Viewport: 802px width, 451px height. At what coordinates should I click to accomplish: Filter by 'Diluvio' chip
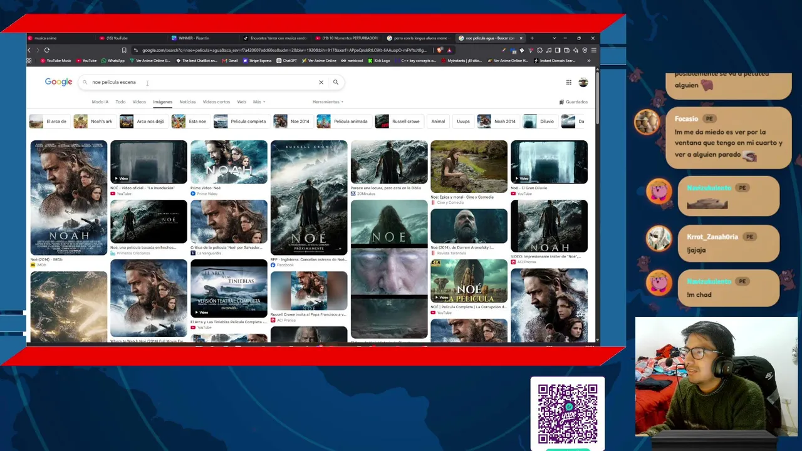tap(539, 121)
